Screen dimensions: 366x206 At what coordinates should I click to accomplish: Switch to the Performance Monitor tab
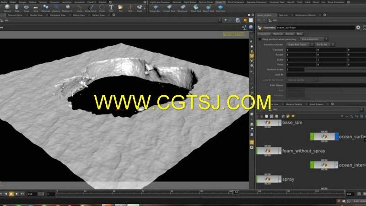point(305,15)
